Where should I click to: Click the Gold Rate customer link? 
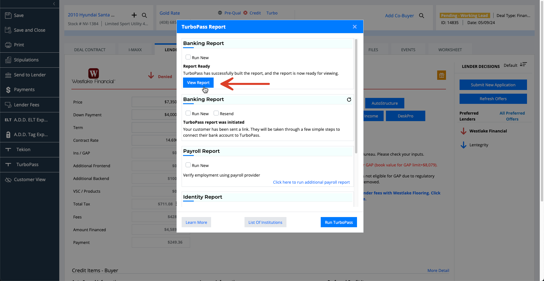pos(170,13)
